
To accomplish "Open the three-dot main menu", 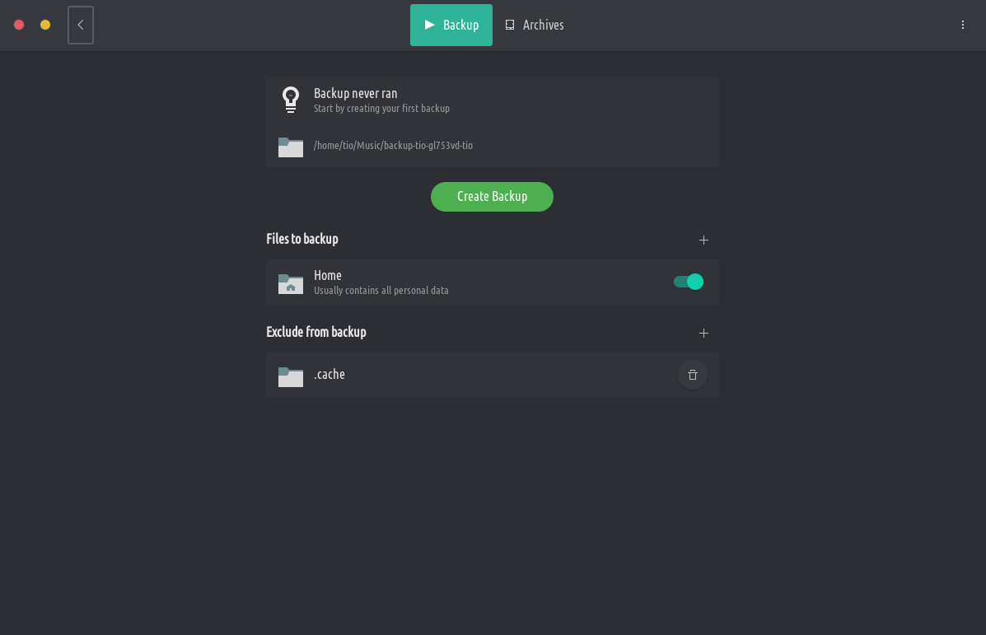I will click(x=963, y=25).
